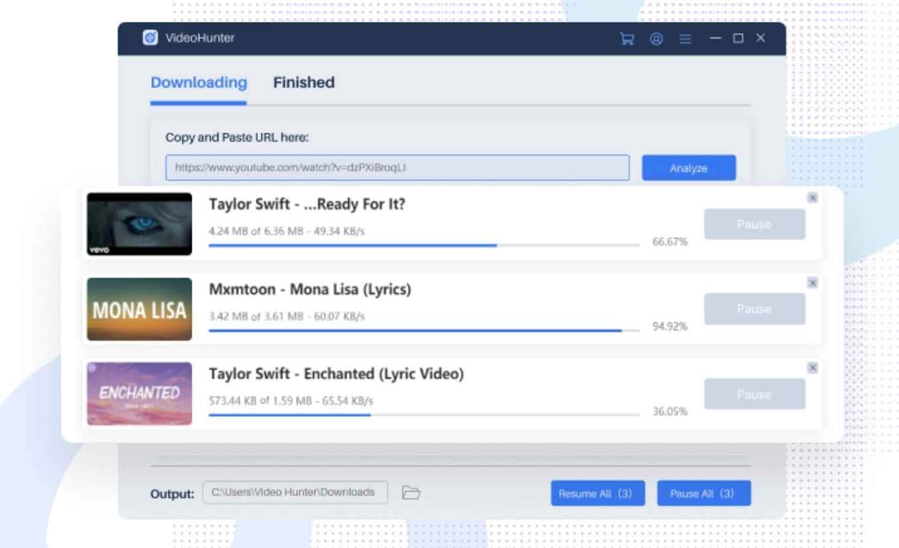Image resolution: width=899 pixels, height=548 pixels.
Task: Select title 'Taylor Swift - Enchanted (Lyric Video)'
Action: click(x=336, y=374)
